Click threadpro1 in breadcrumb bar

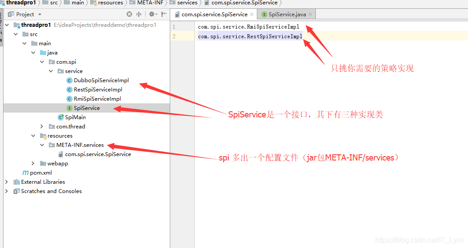21,3
